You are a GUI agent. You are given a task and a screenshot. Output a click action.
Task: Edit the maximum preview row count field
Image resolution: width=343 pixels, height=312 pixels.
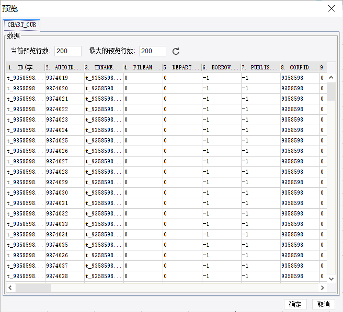tap(153, 51)
